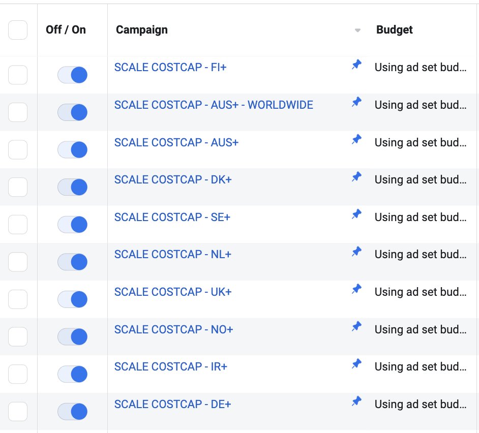Click the pin icon beside SCALE COSTCAP - FI+
Screen dimensions: 479x433
pos(356,64)
